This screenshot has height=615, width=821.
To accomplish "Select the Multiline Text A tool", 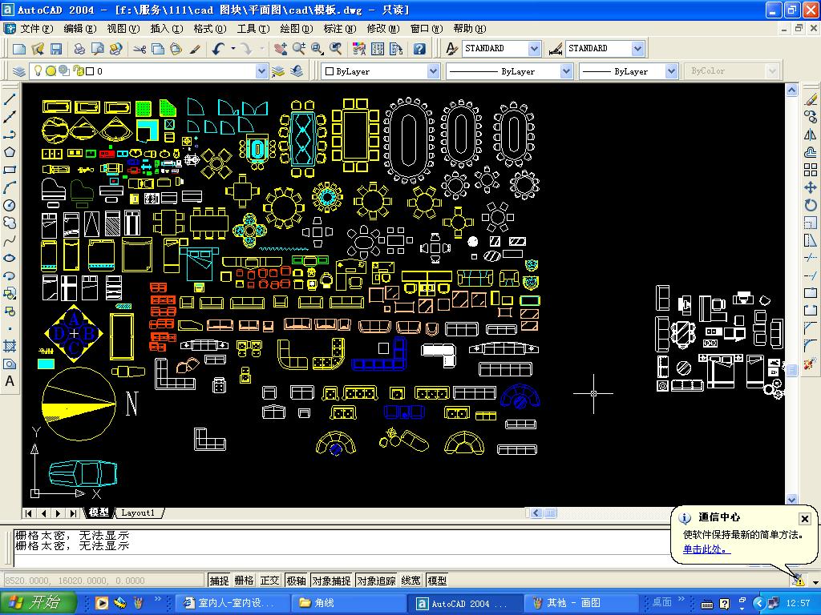I will [x=10, y=381].
